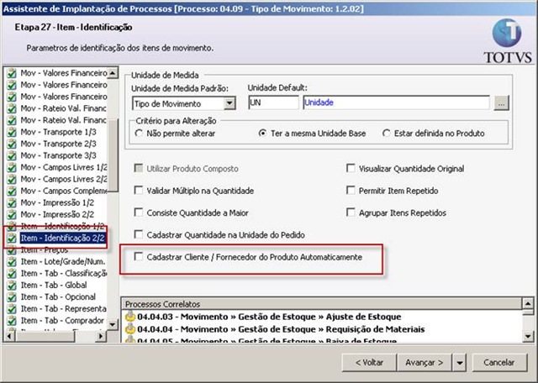Click 04.04.03 - Movimento » Gestão de Estoque » Ajuste de Estoque
The height and width of the screenshot is (383, 538).
(x=269, y=317)
